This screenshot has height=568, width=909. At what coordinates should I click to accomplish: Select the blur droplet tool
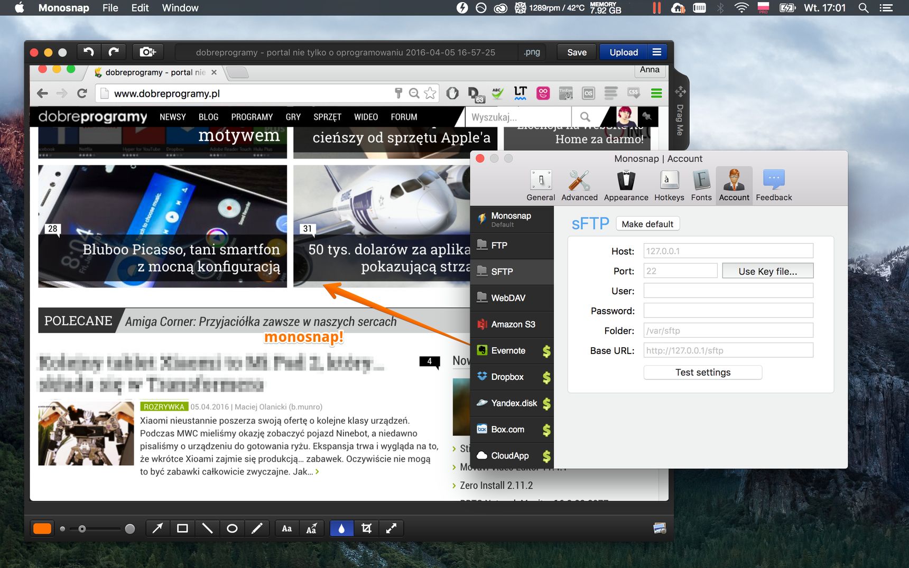pyautogui.click(x=341, y=528)
